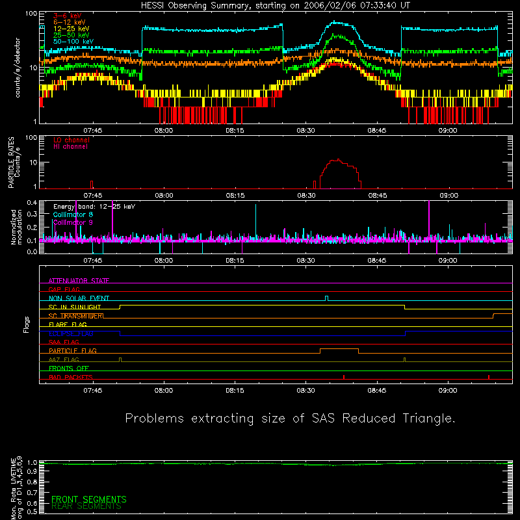The width and height of the screenshot is (520, 520).
Task: Click 0.4 value on the modulation y-axis
Action: (x=32, y=203)
